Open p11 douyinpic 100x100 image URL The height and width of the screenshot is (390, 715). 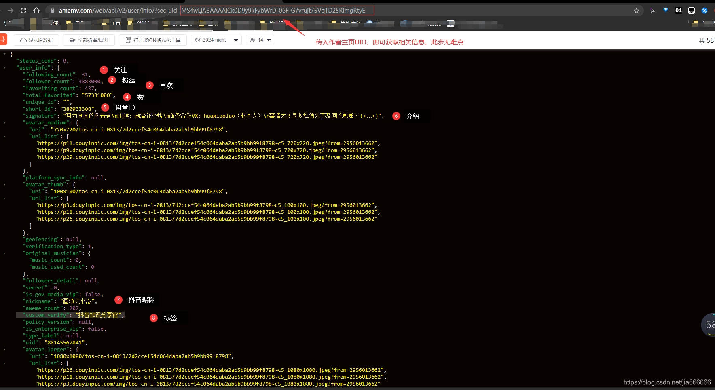click(206, 212)
